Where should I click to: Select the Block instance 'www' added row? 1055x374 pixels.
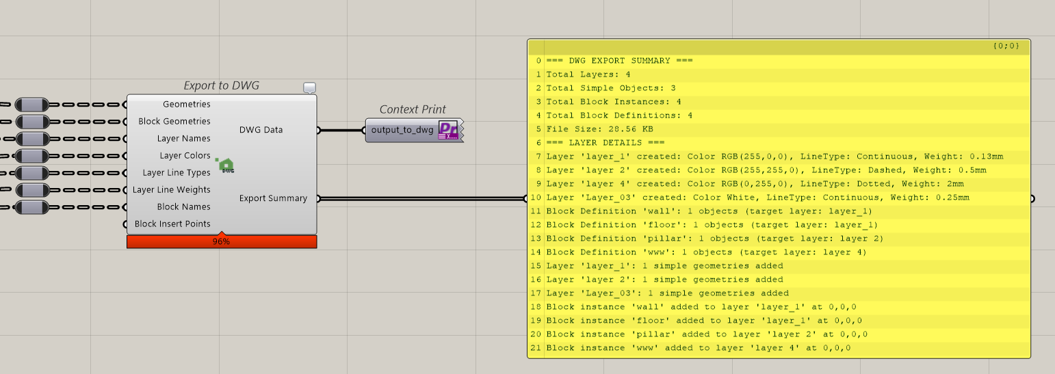pos(779,348)
